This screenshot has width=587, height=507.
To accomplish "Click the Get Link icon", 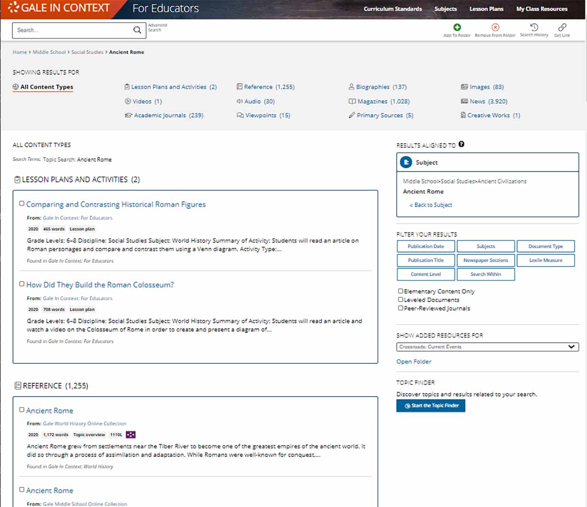I will click(562, 27).
